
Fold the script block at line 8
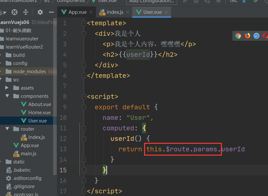point(84,97)
